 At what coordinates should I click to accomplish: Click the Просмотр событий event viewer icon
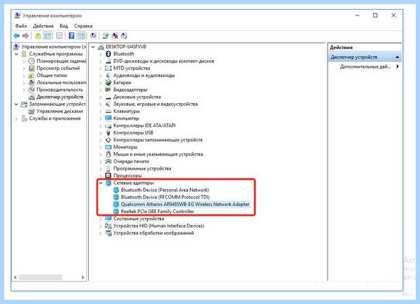coord(31,68)
